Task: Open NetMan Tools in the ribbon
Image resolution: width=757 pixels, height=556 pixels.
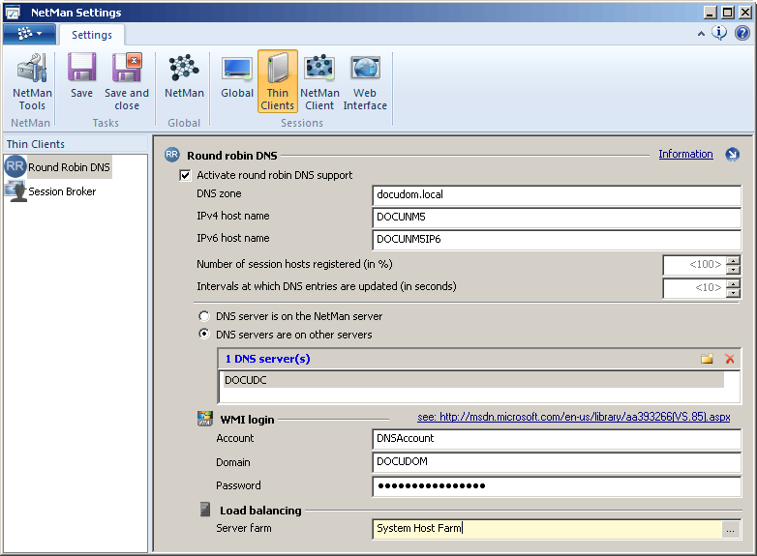Action: tap(32, 82)
